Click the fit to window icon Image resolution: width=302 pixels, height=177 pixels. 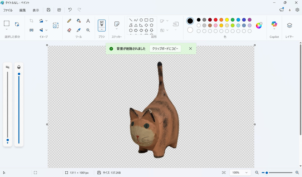[223, 172]
